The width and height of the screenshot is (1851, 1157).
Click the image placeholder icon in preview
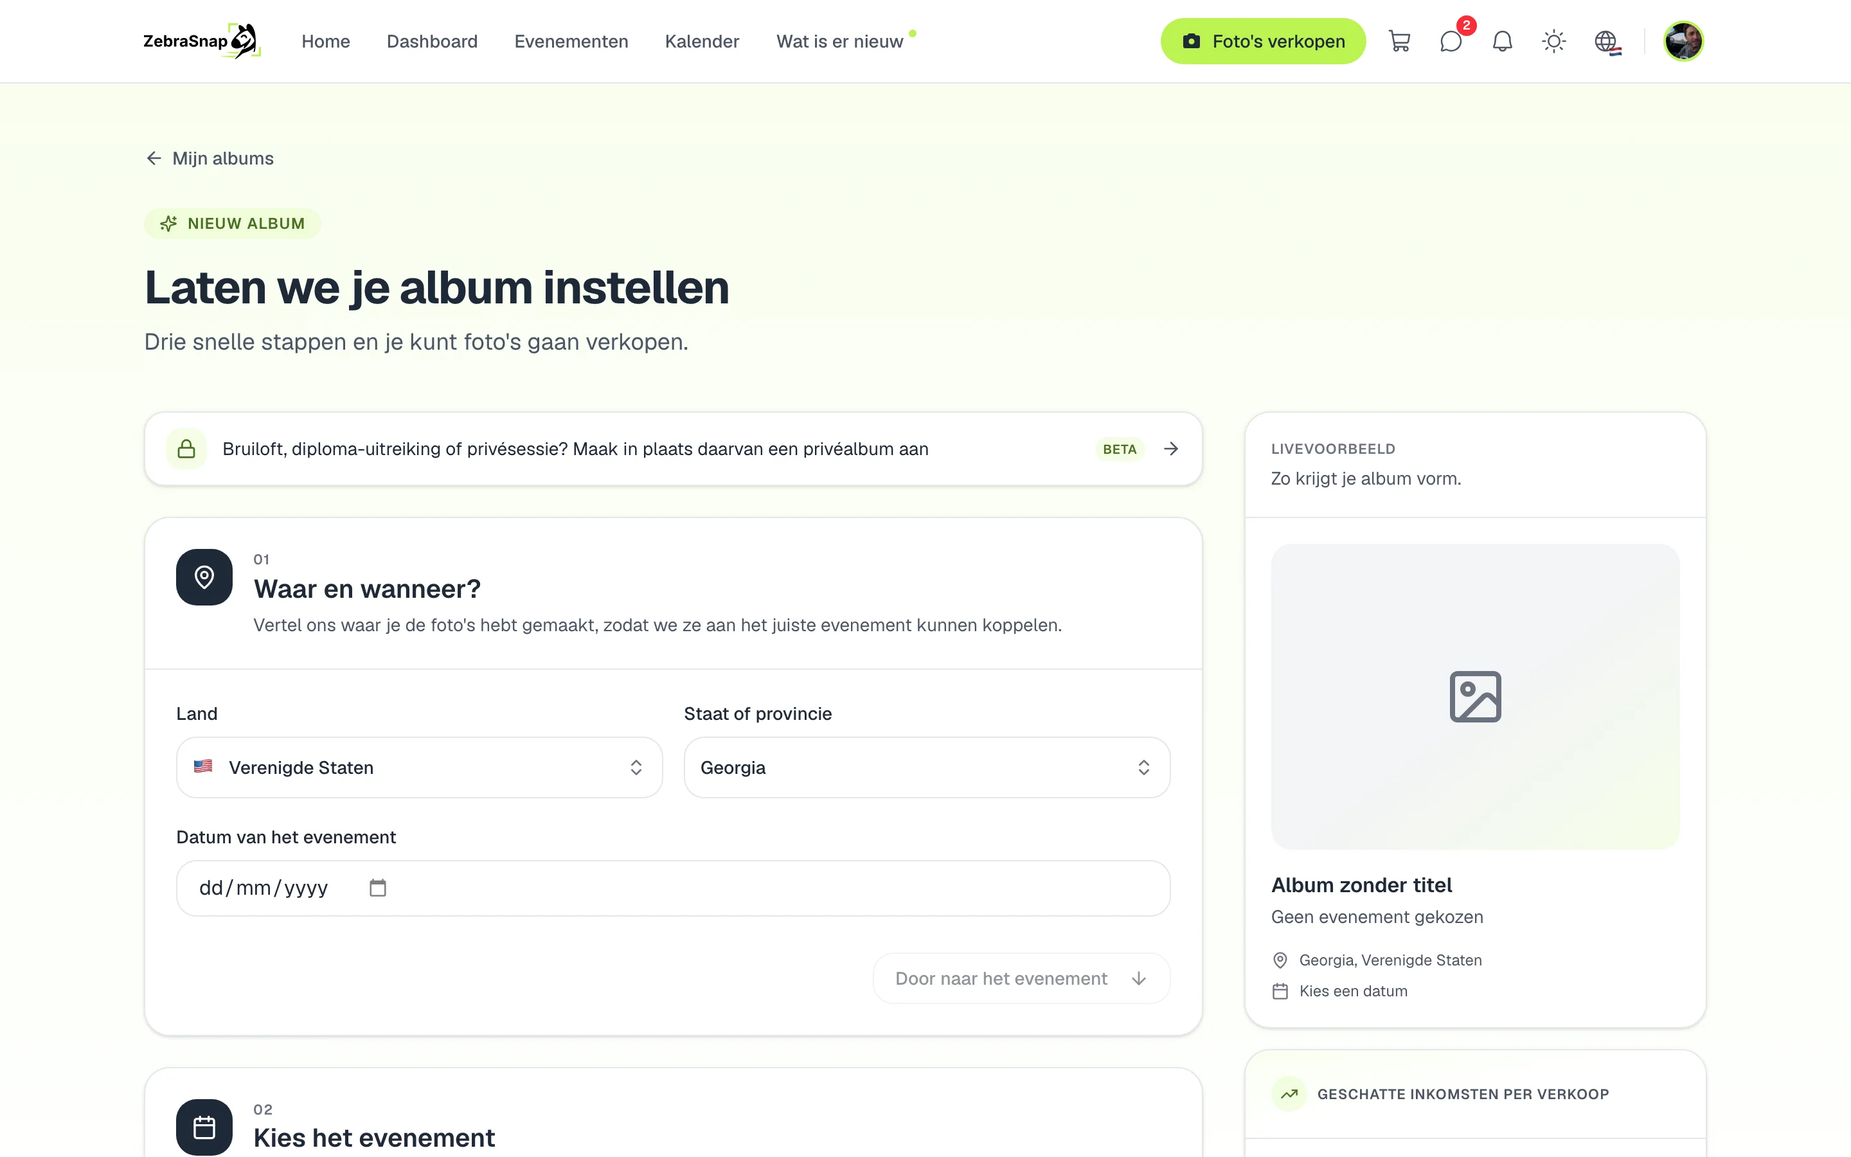click(1476, 696)
